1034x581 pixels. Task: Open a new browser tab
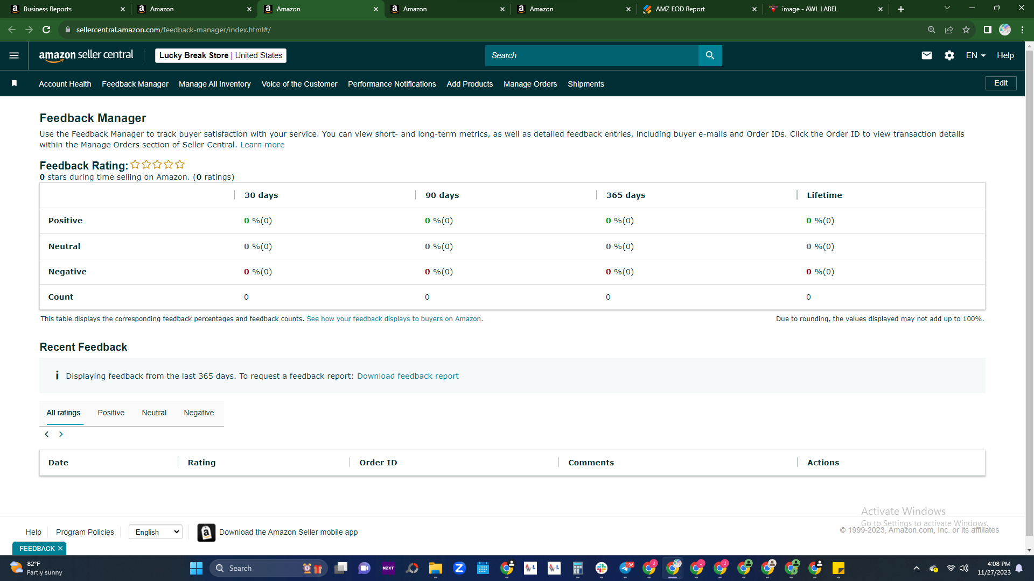pyautogui.click(x=900, y=9)
